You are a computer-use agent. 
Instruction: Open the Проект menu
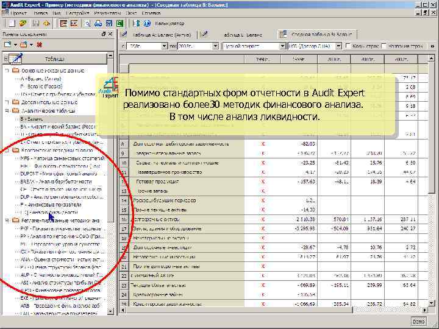click(18, 13)
